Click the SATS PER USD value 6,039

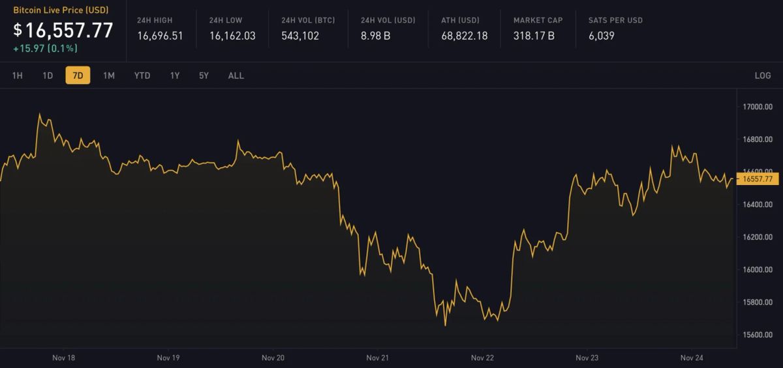pos(601,36)
